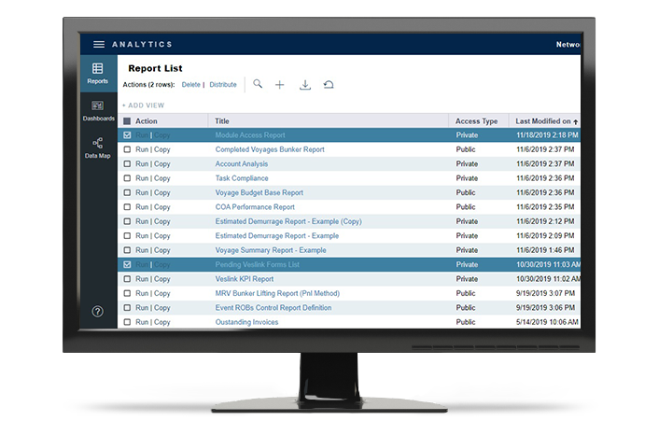Sort by the Access Type column header

coord(477,121)
